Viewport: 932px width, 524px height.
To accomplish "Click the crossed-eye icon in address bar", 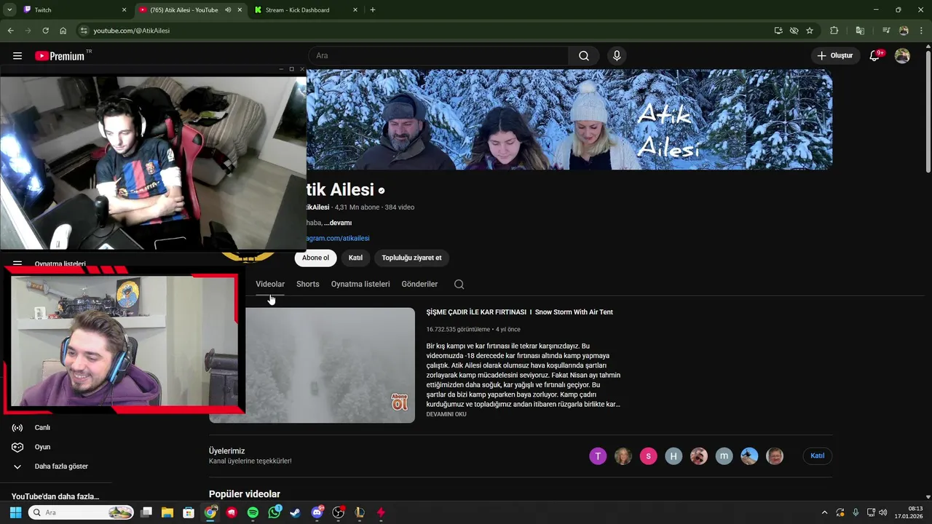I will pos(794,31).
